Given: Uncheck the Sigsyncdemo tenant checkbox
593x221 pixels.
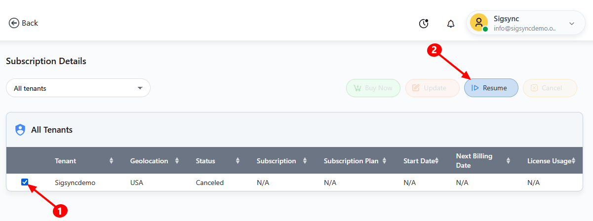Looking at the screenshot, I should [25, 182].
